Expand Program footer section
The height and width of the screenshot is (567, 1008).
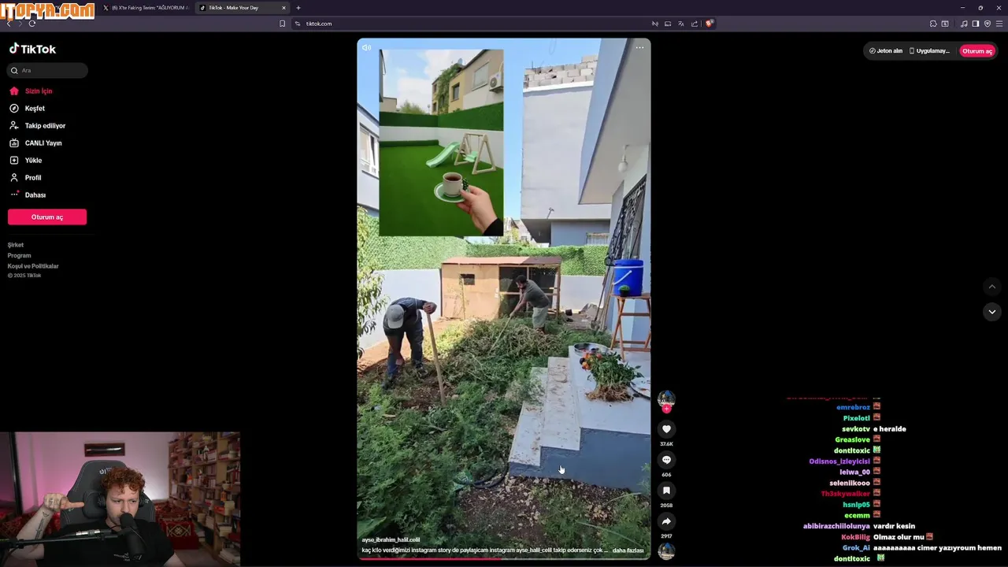point(19,255)
